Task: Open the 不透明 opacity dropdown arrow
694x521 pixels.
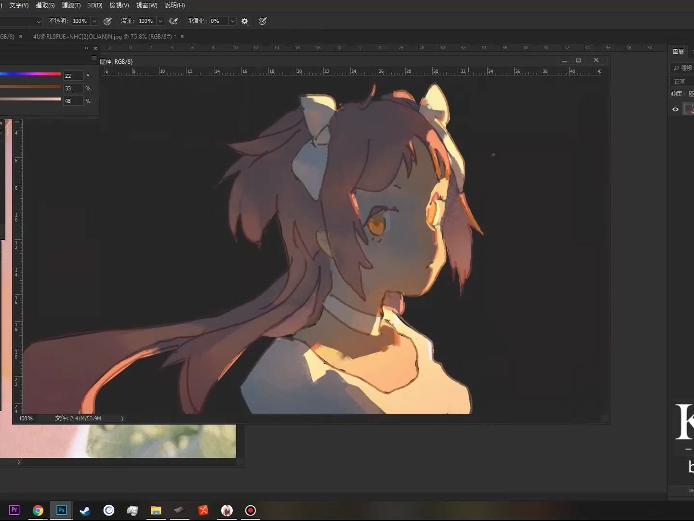Action: click(x=94, y=21)
